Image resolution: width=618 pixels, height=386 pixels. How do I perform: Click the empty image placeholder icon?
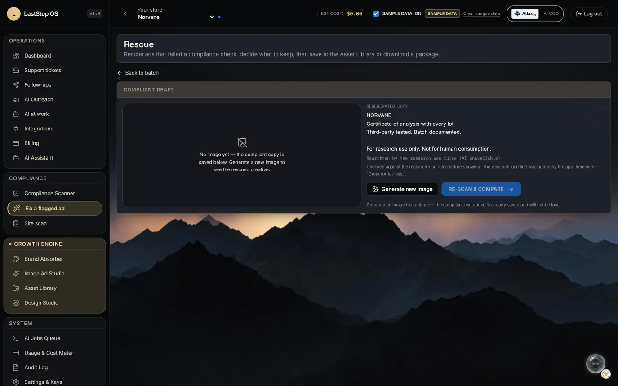point(242,142)
